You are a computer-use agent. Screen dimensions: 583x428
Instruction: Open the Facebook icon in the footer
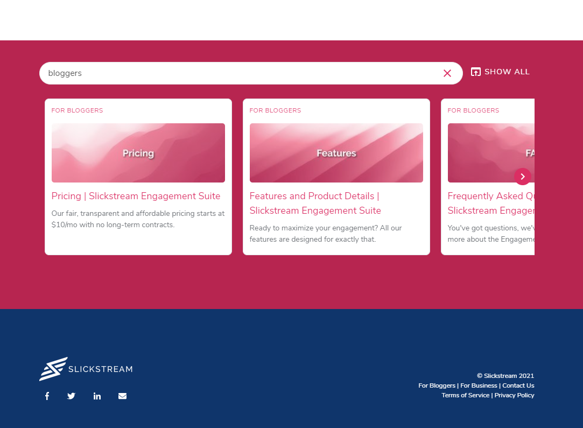click(x=47, y=396)
